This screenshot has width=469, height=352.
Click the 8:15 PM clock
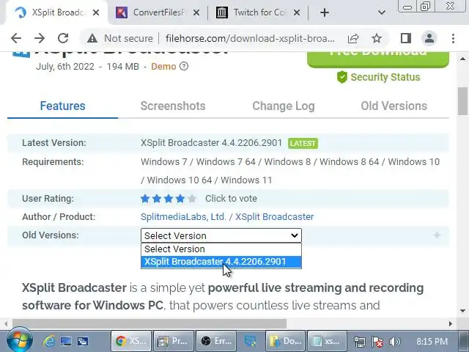(x=432, y=341)
